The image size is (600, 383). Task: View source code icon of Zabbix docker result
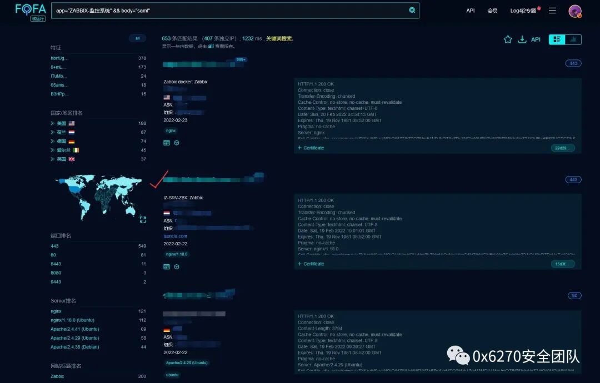tap(167, 143)
